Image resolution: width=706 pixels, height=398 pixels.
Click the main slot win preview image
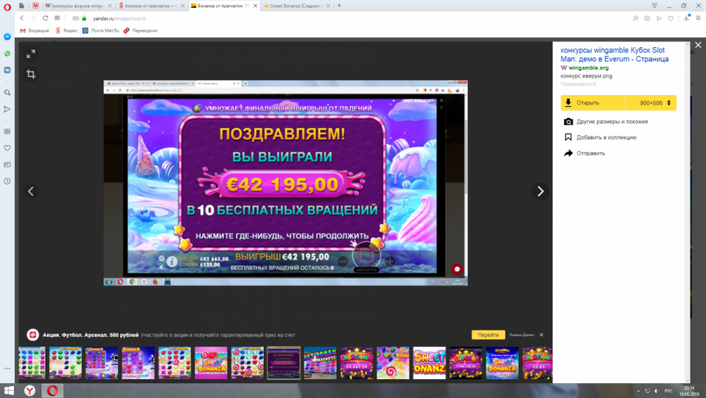click(286, 183)
